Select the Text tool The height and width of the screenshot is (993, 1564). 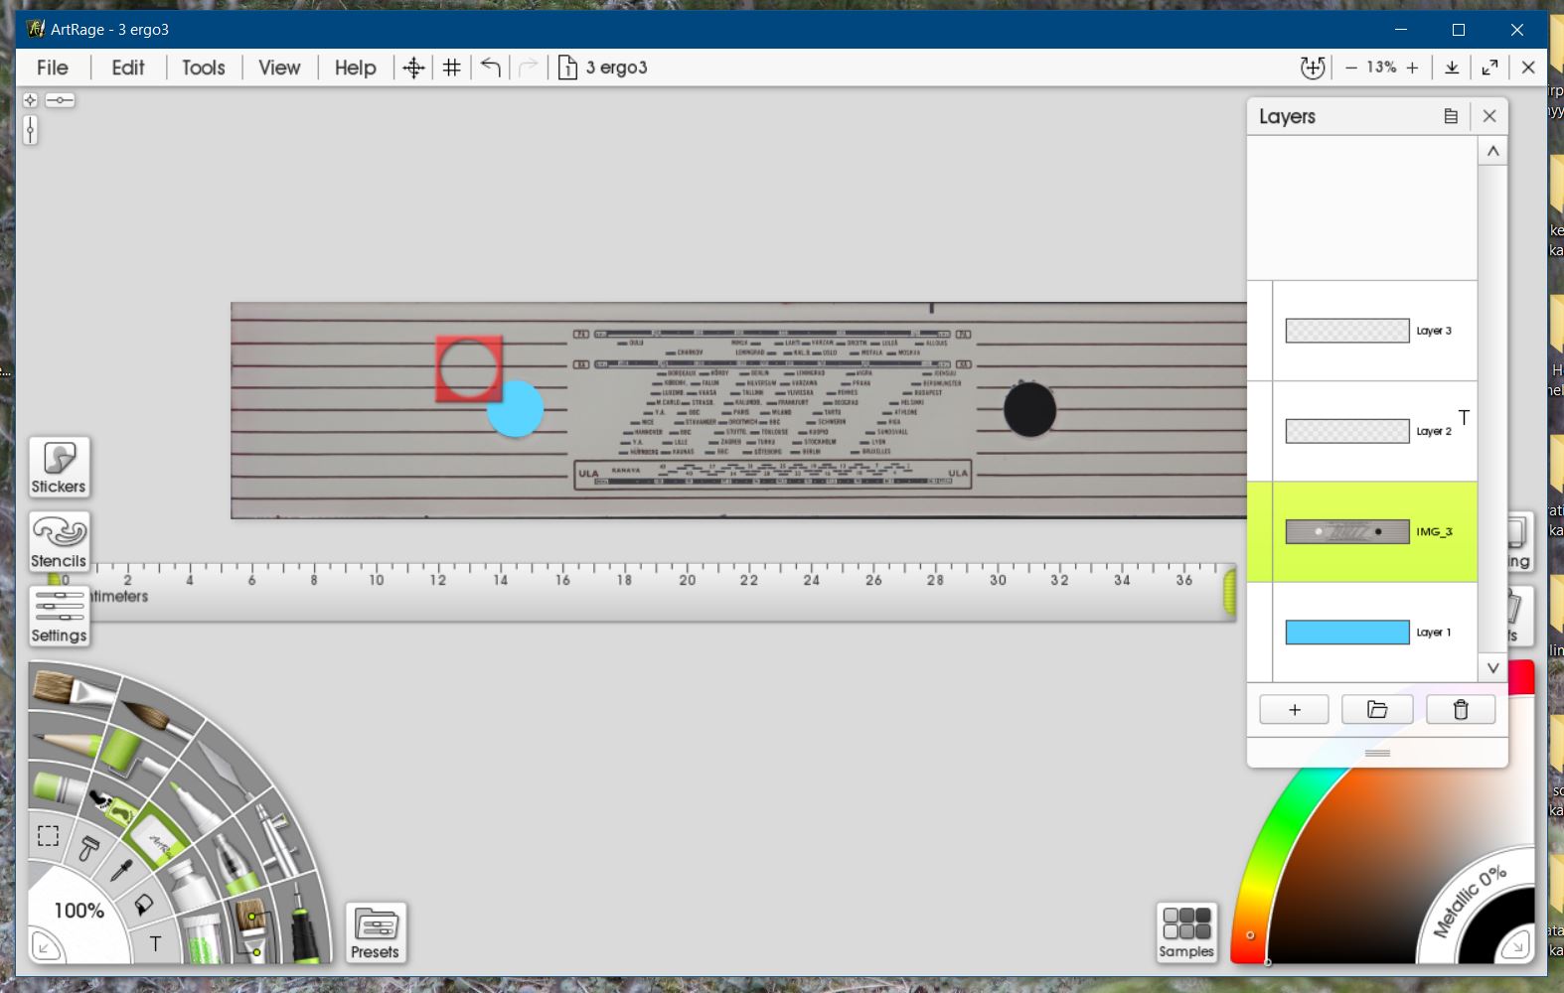(155, 943)
